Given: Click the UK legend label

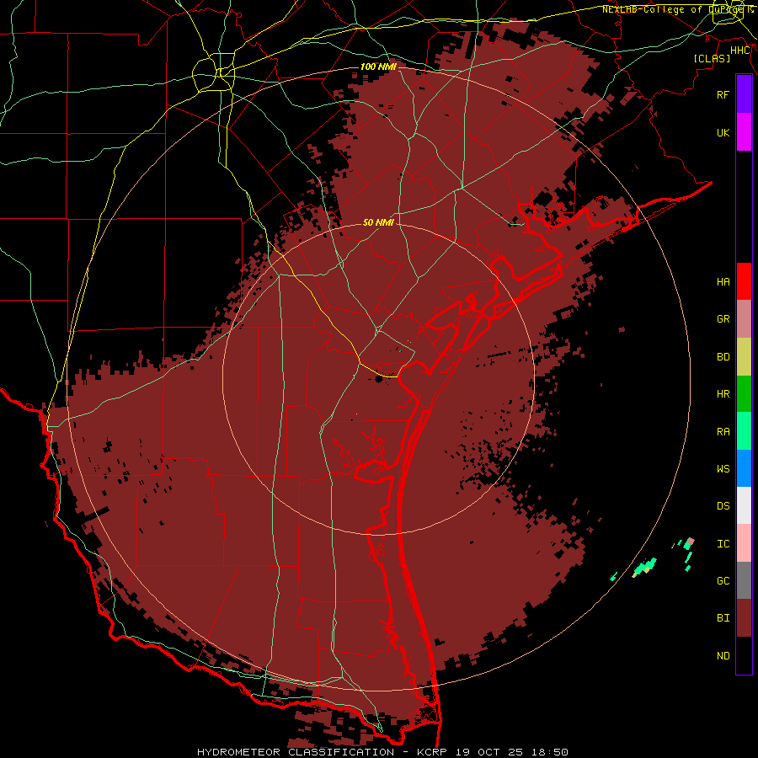Looking at the screenshot, I should click(723, 132).
